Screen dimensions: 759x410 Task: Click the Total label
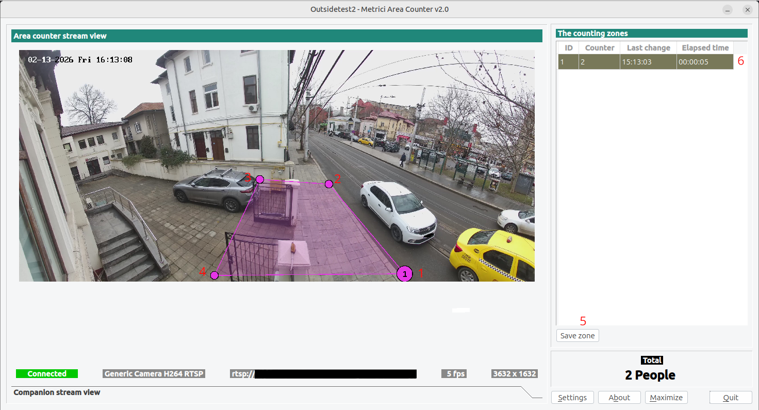(x=652, y=360)
